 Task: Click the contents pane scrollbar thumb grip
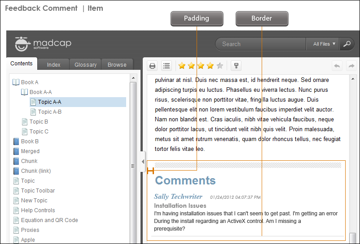133,166
